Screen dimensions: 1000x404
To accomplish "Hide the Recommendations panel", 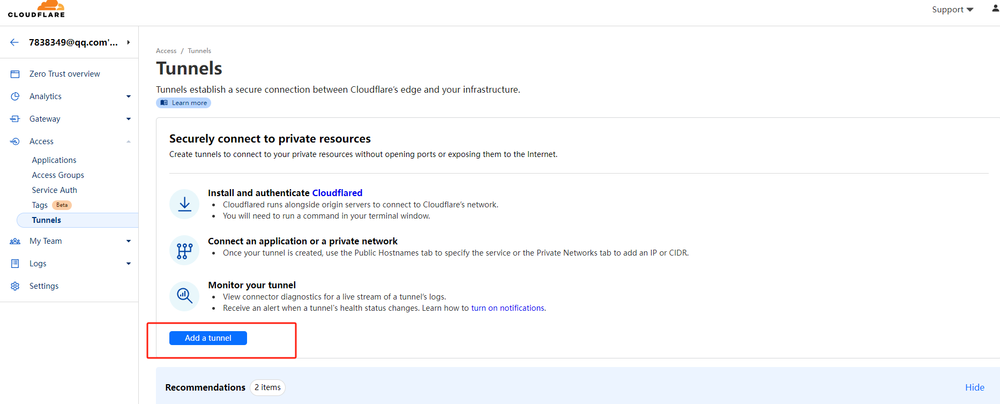I will coord(974,387).
